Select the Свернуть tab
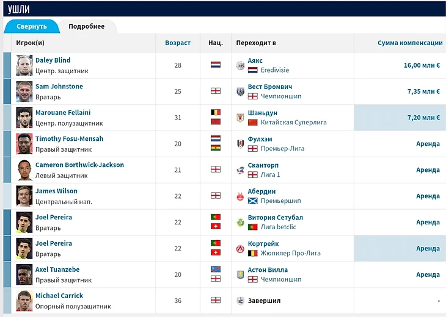 pos(32,27)
